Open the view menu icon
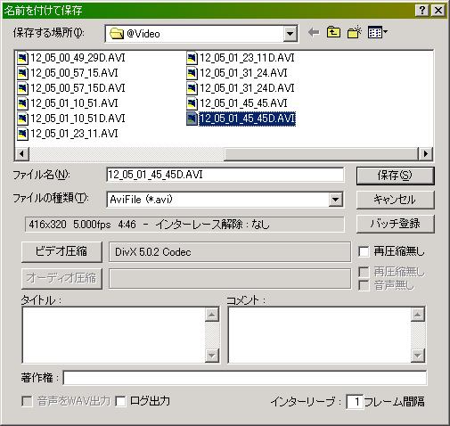 tap(377, 32)
